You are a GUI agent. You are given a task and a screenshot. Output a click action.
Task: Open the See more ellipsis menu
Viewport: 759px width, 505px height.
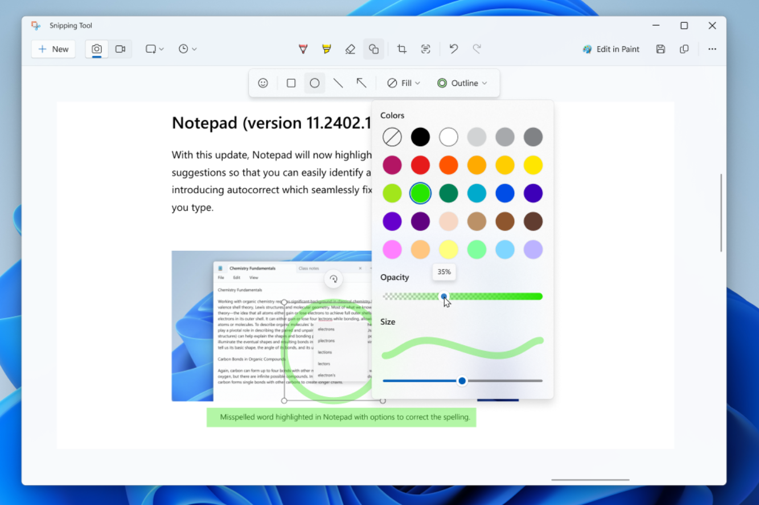click(x=712, y=49)
